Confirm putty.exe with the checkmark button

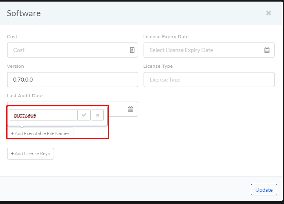pyautogui.click(x=84, y=115)
